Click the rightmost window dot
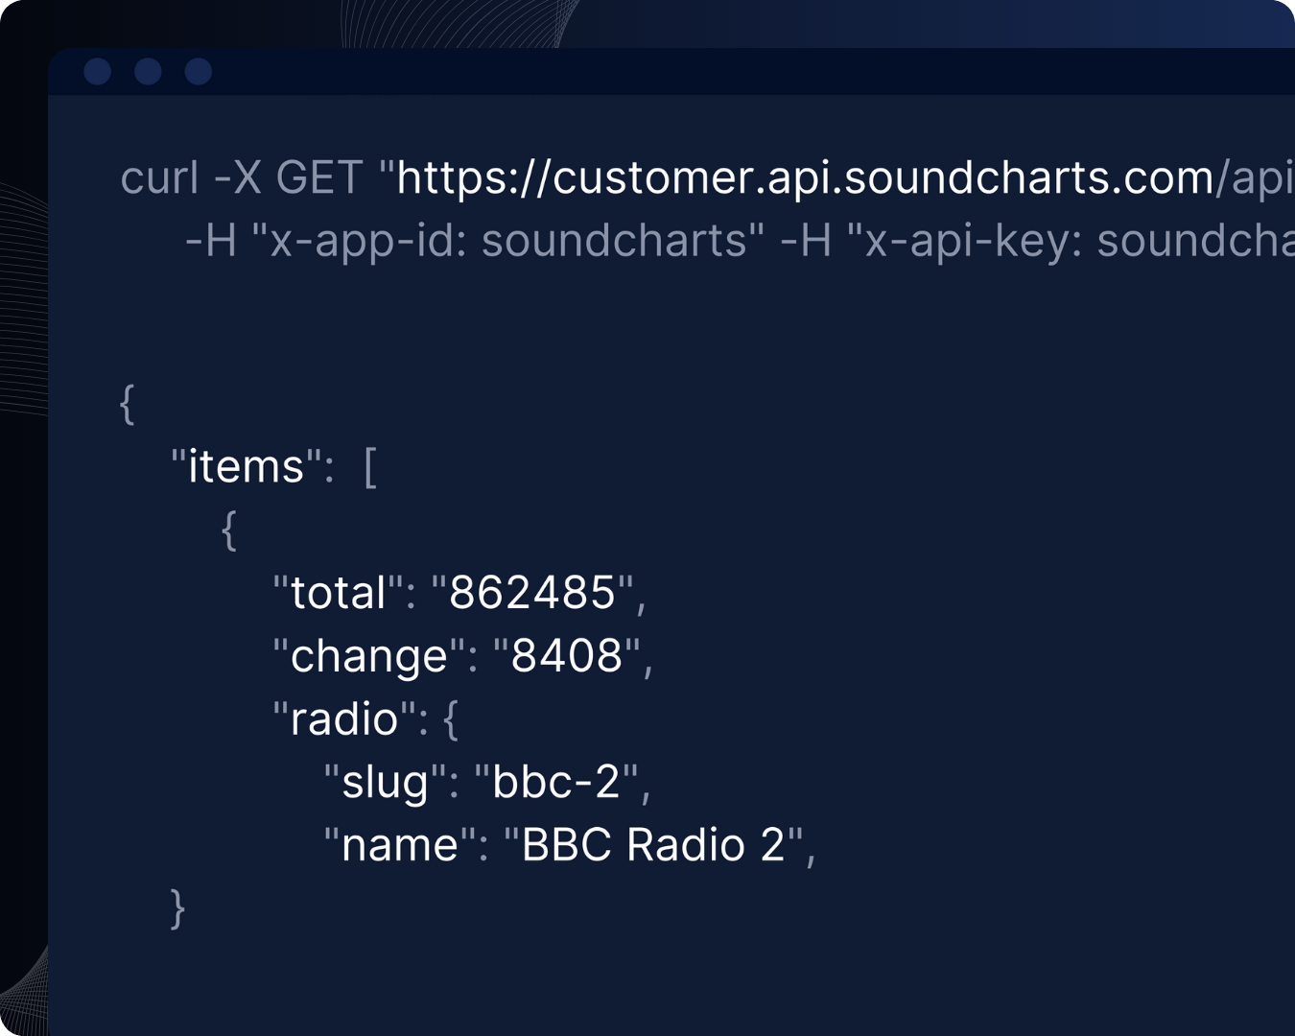Viewport: 1295px width, 1036px height. coord(199,72)
